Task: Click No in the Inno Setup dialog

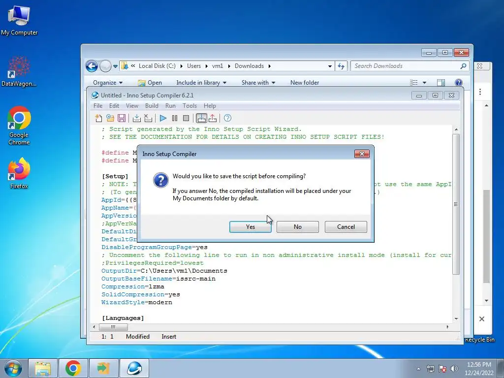Action: (298, 227)
